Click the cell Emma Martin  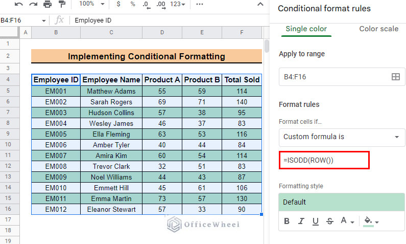pyautogui.click(x=111, y=198)
